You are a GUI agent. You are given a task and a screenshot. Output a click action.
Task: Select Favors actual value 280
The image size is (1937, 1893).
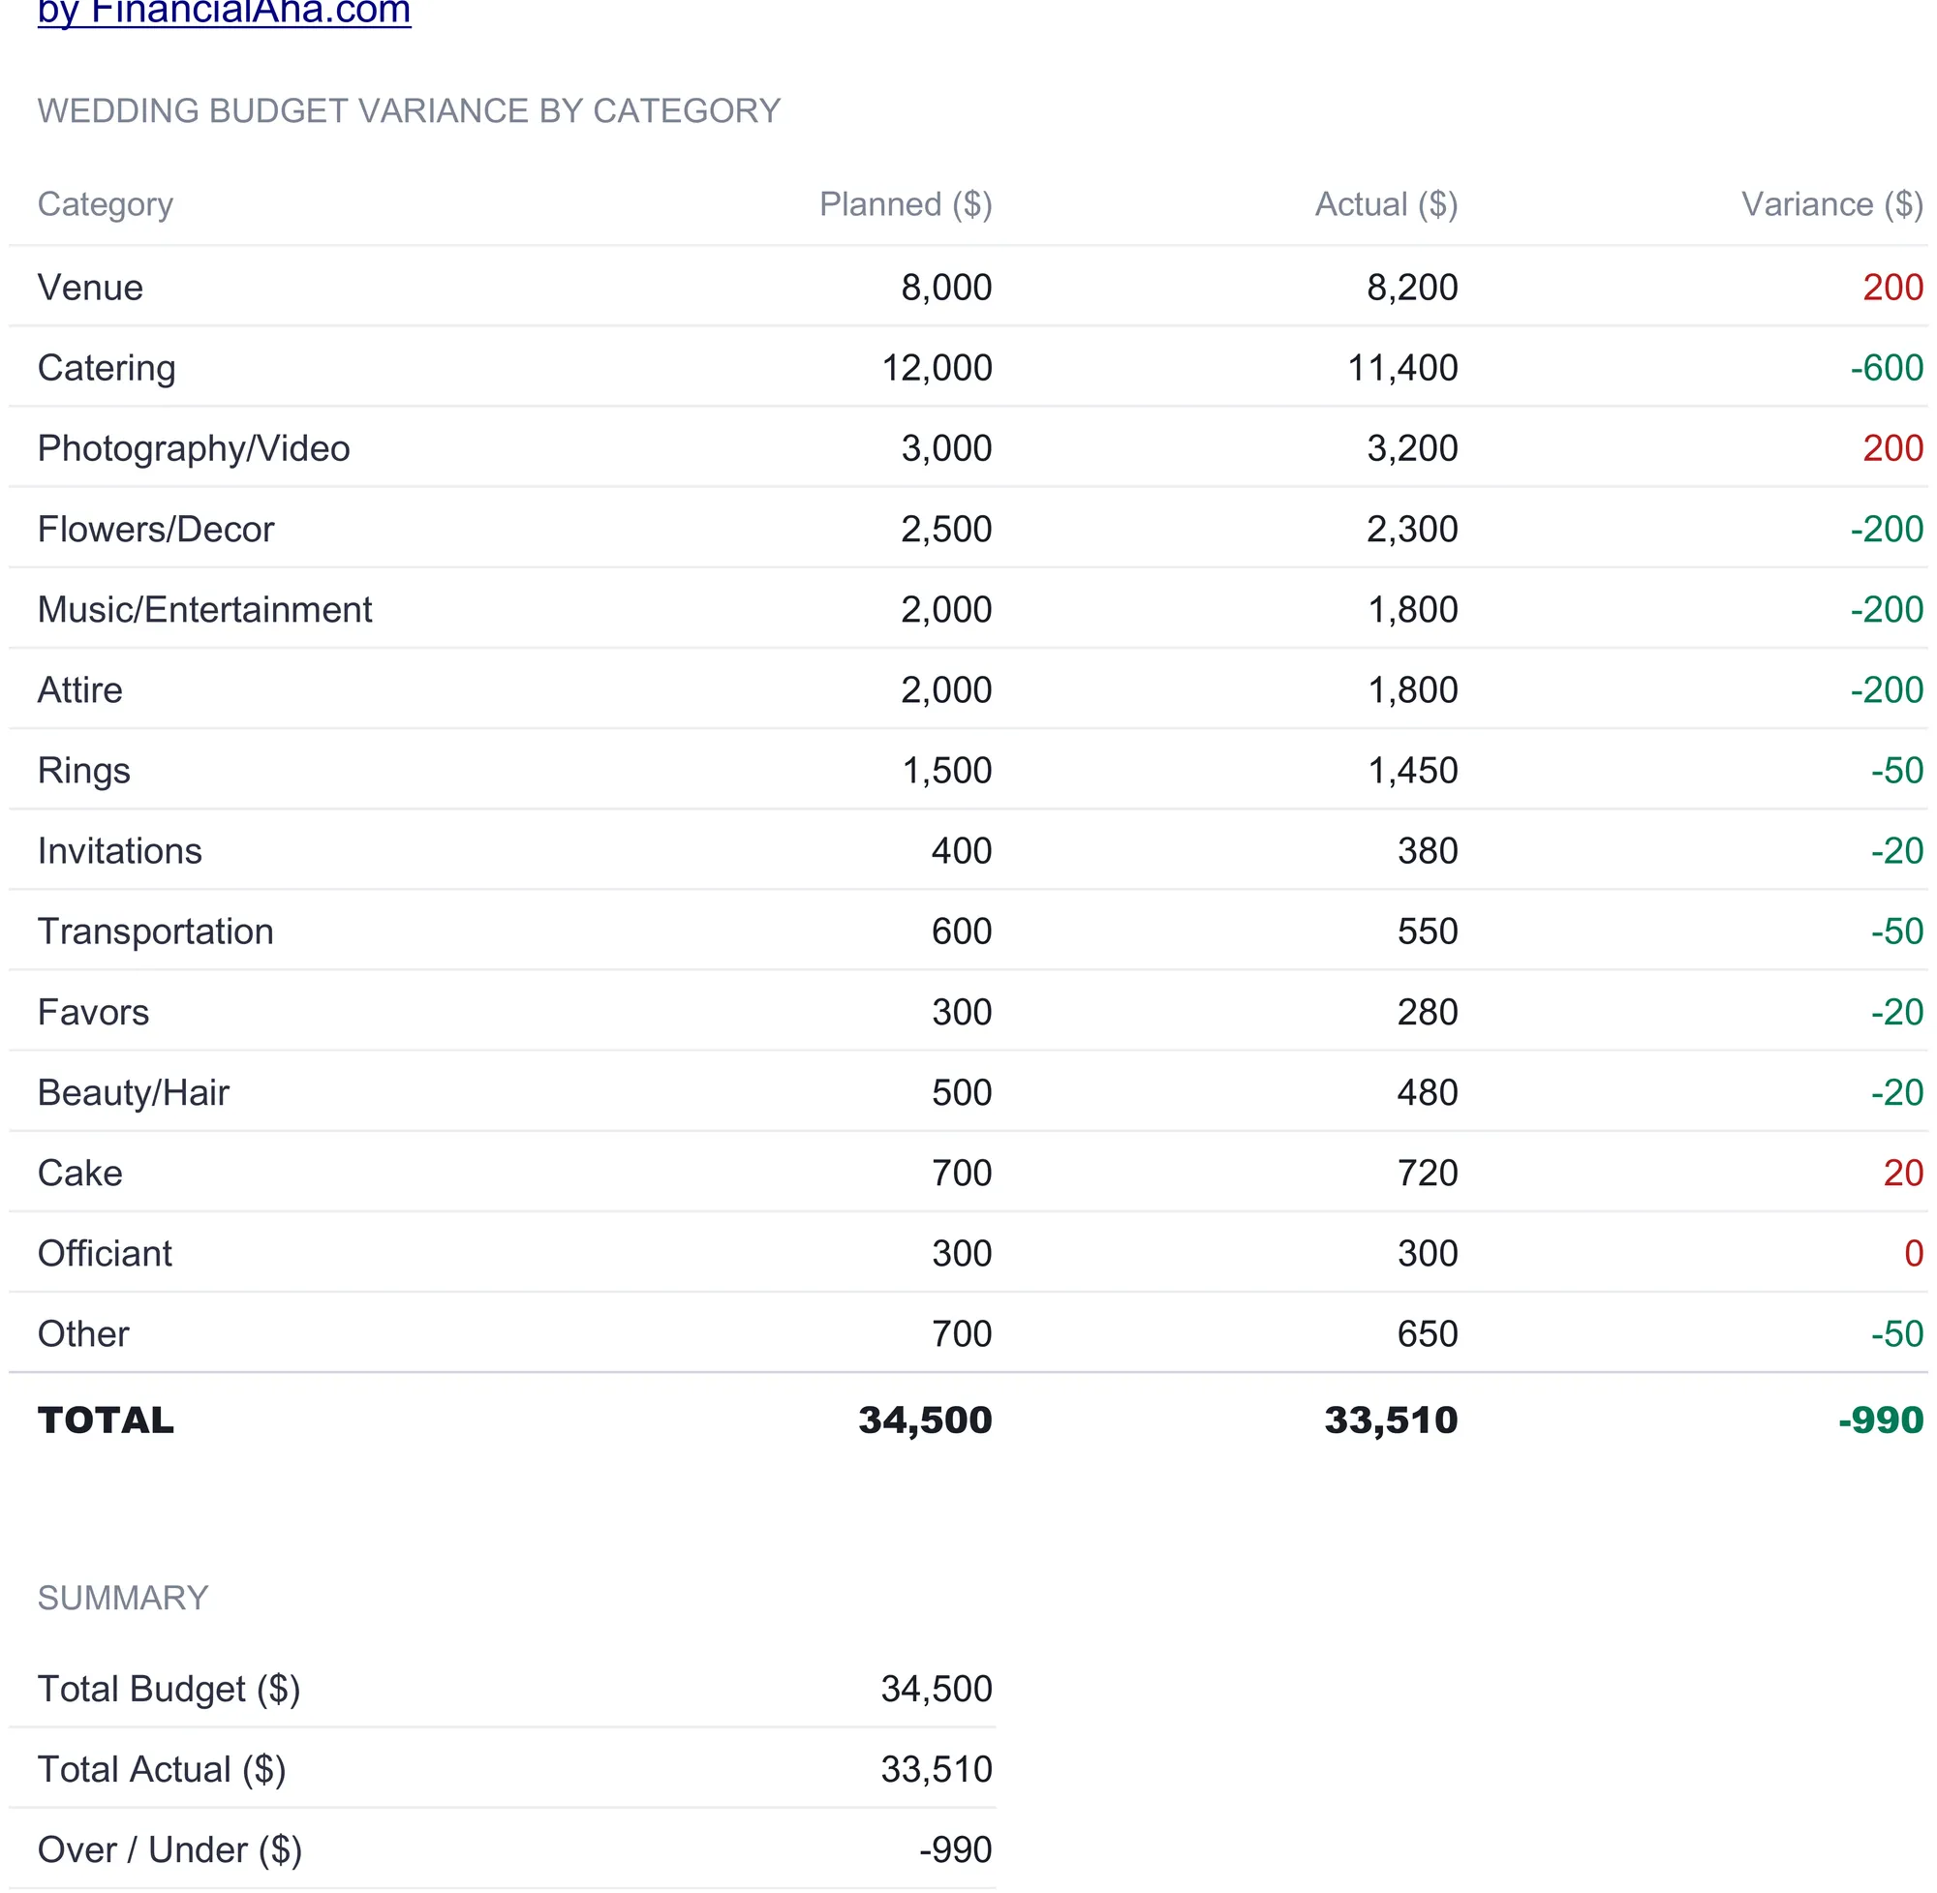[x=1427, y=1012]
